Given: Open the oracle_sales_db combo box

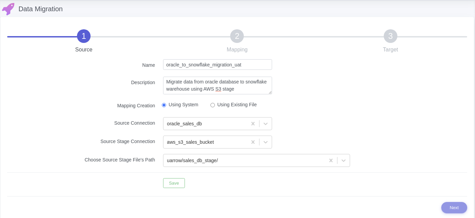Looking at the screenshot, I should click(218, 124).
